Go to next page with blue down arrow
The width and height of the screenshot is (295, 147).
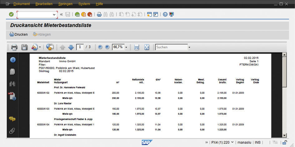71,47
